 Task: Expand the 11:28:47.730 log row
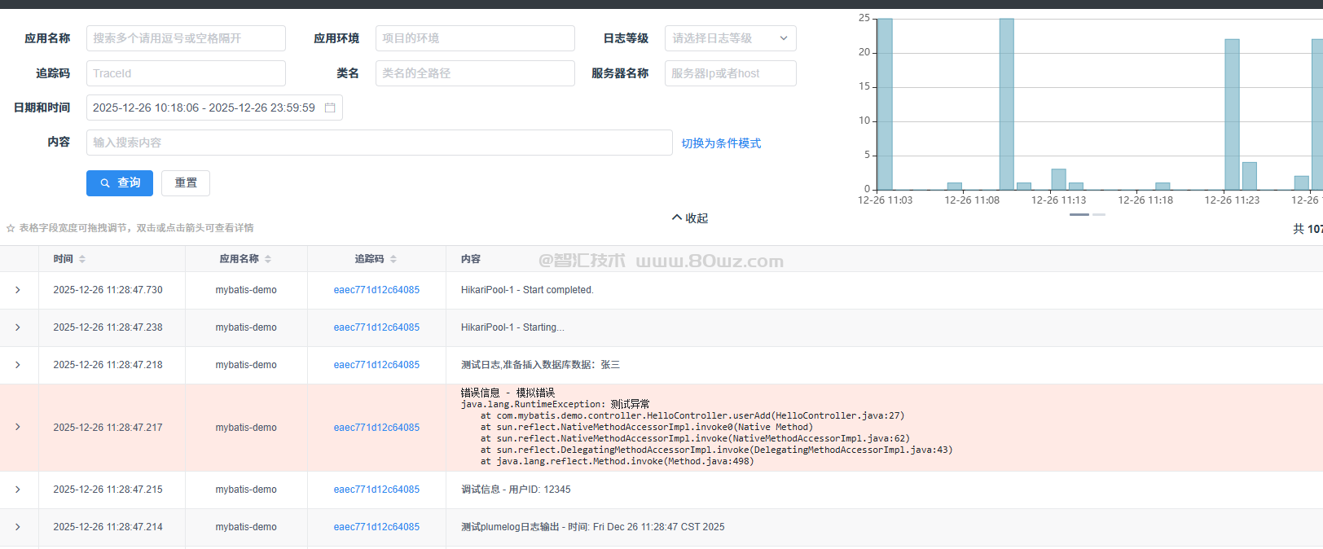[x=18, y=290]
